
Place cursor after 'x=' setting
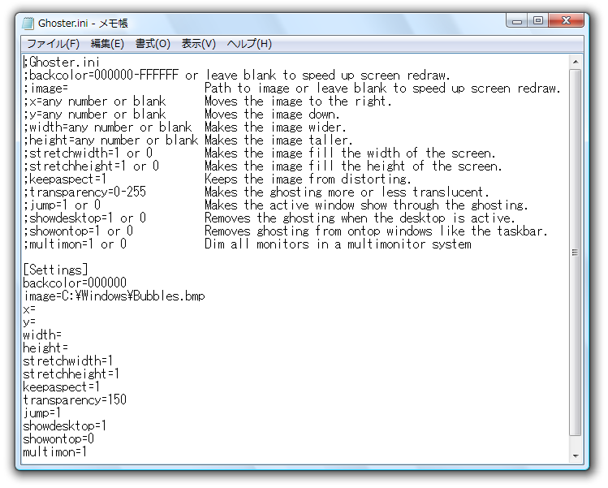click(x=36, y=309)
